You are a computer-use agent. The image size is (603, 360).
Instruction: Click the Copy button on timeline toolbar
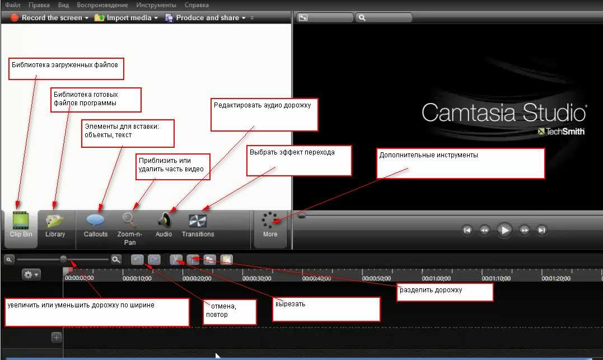coord(209,260)
